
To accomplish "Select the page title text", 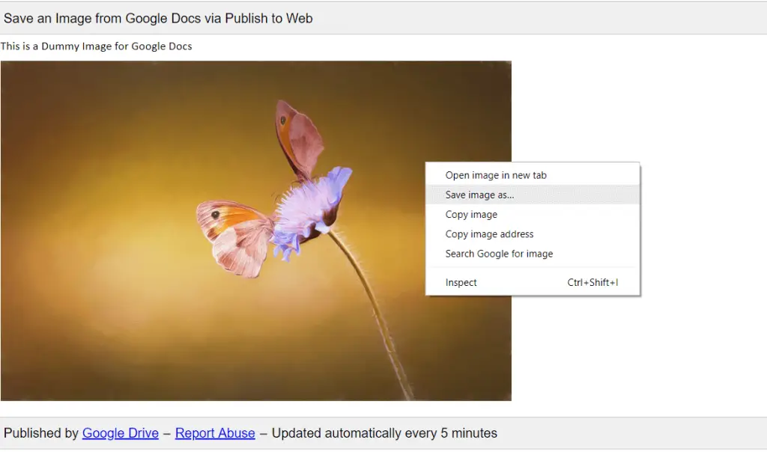I will tap(158, 18).
